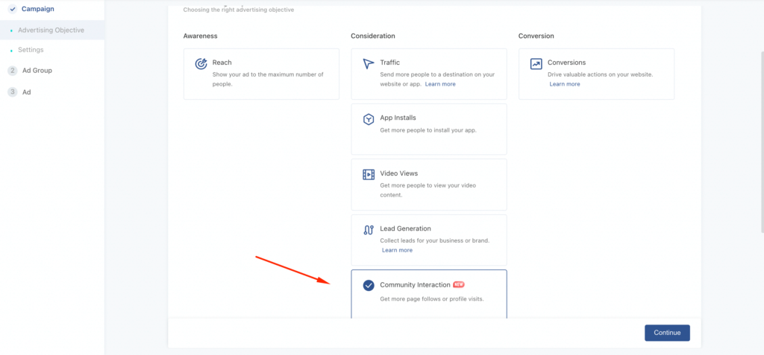This screenshot has width=764, height=355.
Task: Choose the Video Views objective title
Action: click(x=399, y=173)
